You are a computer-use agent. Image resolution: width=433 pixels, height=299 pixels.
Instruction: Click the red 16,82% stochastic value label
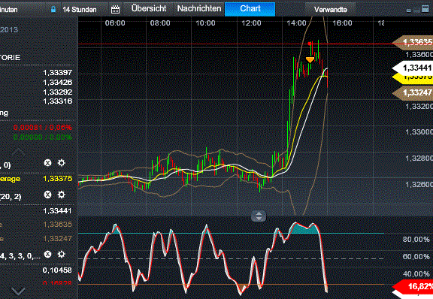click(413, 286)
